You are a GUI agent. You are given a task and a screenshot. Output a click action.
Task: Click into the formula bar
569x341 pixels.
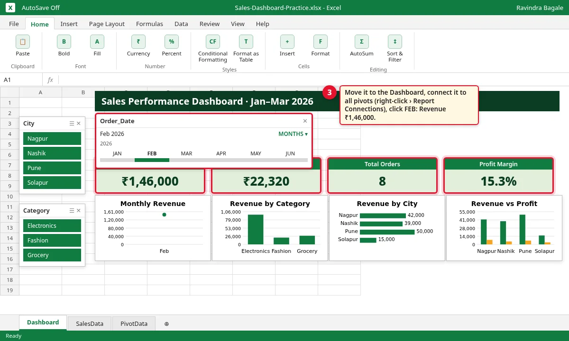[x=313, y=80]
